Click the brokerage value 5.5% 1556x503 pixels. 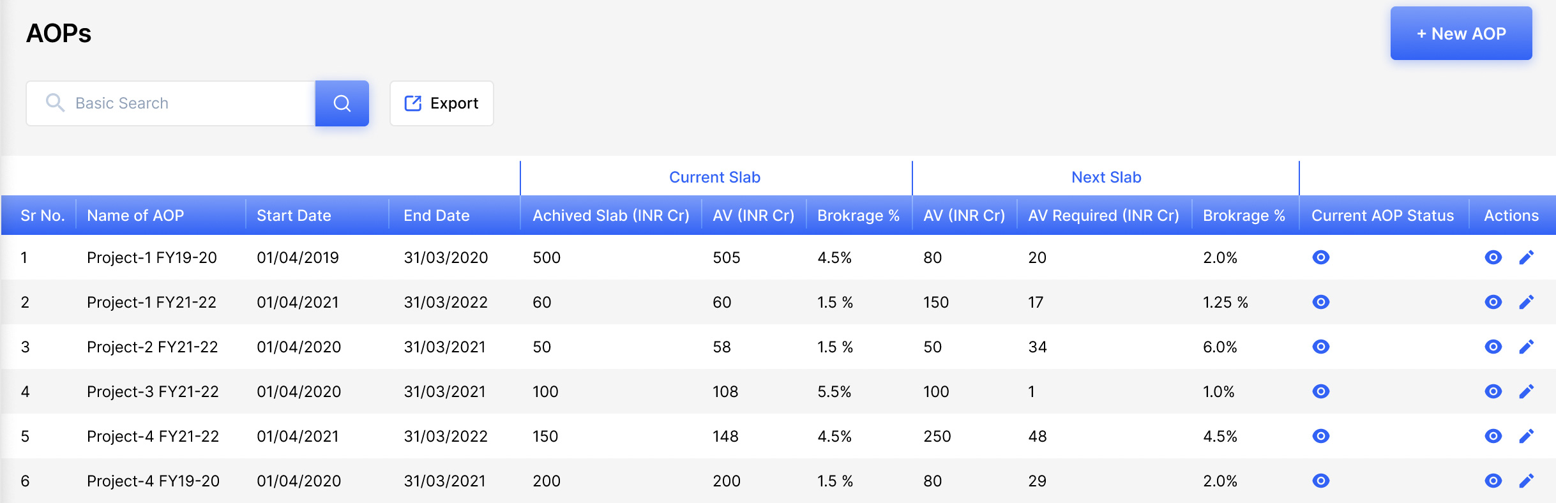pyautogui.click(x=835, y=391)
